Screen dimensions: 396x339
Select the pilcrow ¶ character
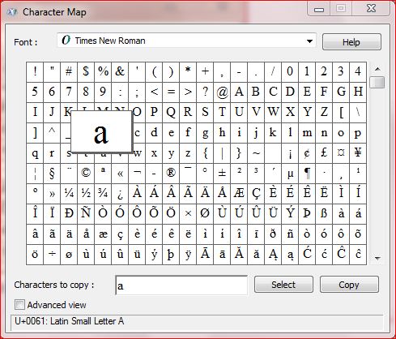[307, 173]
